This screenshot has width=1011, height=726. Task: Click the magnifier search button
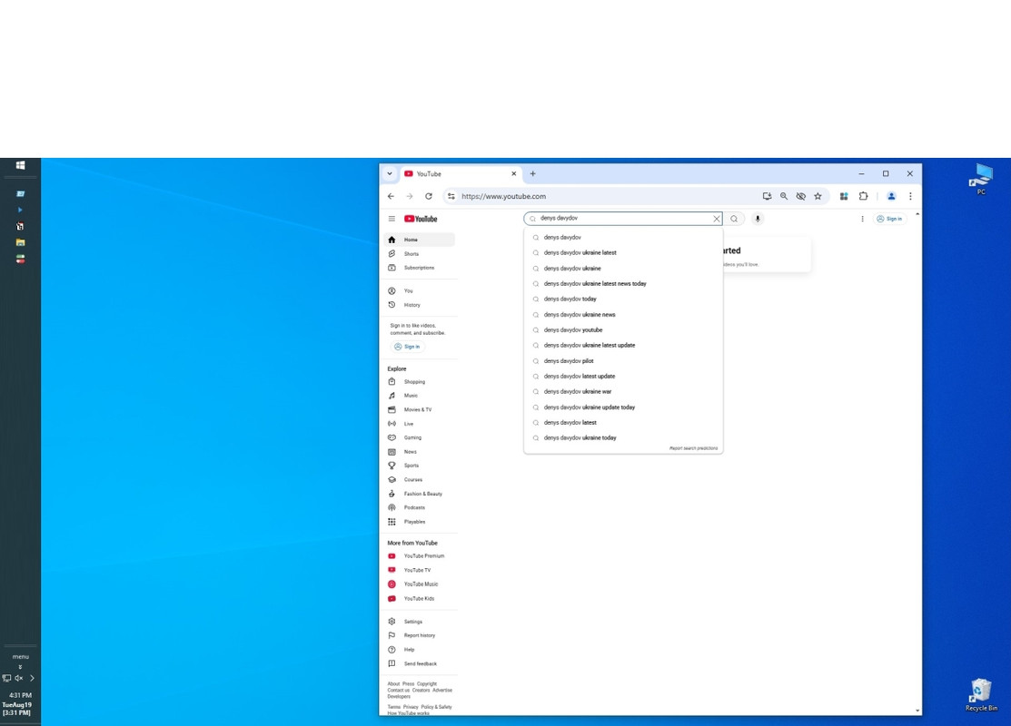pyautogui.click(x=734, y=219)
